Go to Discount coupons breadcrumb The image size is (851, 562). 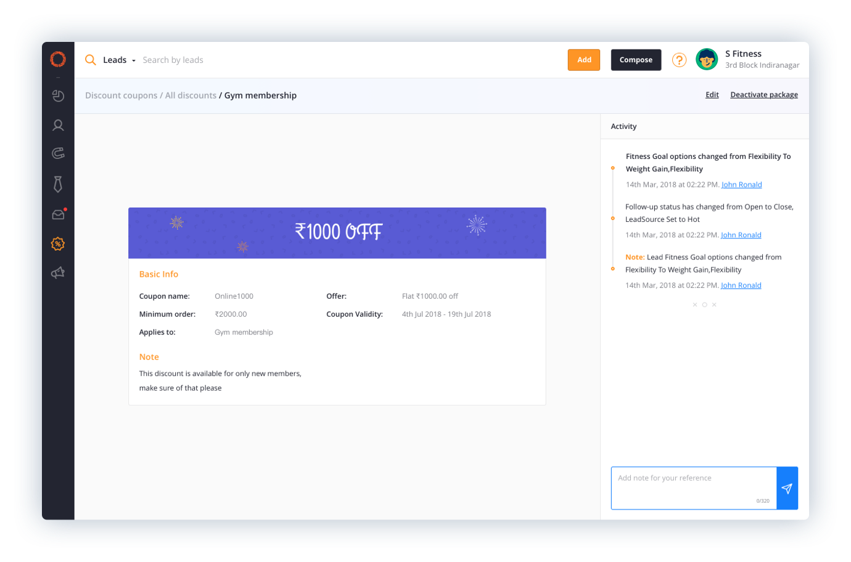(121, 96)
